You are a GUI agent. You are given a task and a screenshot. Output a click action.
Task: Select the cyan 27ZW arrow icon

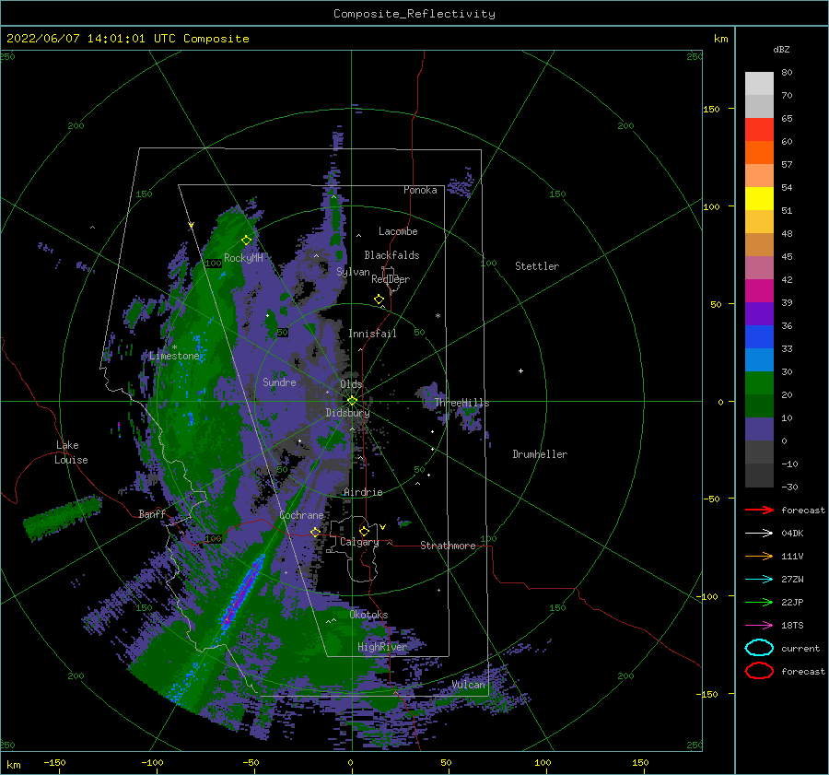(x=759, y=580)
